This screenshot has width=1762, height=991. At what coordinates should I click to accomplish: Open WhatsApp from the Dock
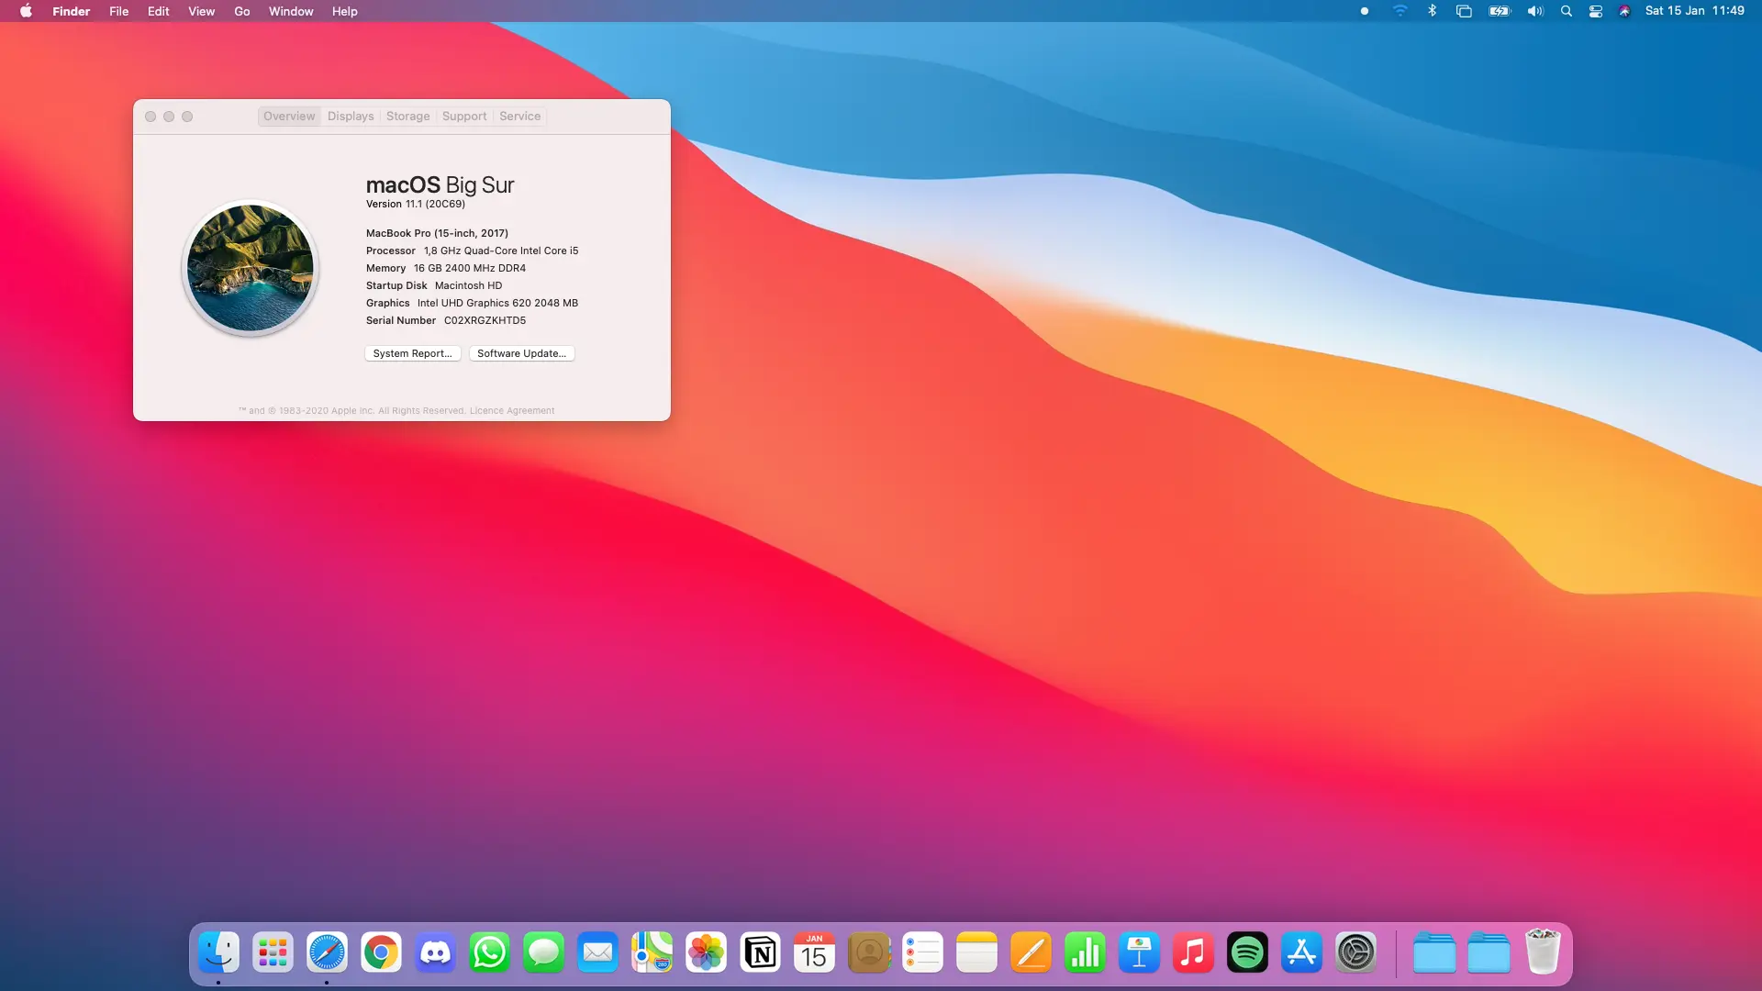pyautogui.click(x=489, y=952)
